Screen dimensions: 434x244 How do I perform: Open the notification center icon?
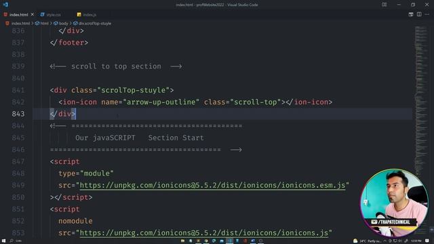coord(427,241)
